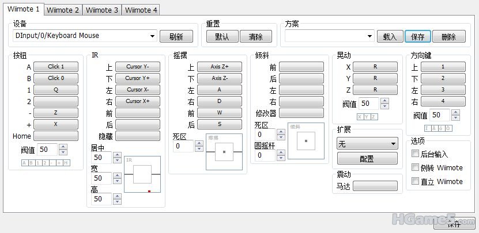Toggle the 直立 Wiimote checkbox

[415, 181]
